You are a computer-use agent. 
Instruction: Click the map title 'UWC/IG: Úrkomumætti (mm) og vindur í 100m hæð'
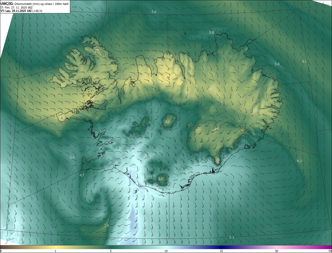coord(34,4)
